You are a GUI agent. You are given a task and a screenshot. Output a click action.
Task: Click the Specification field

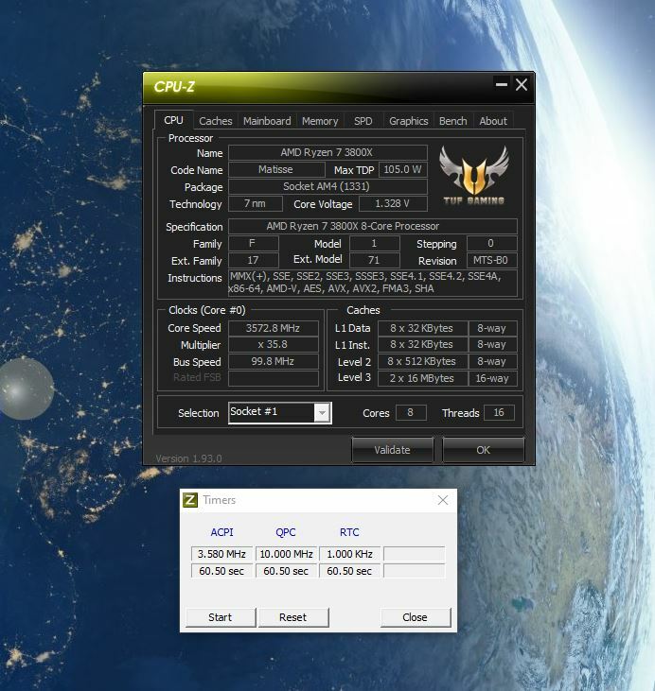373,226
